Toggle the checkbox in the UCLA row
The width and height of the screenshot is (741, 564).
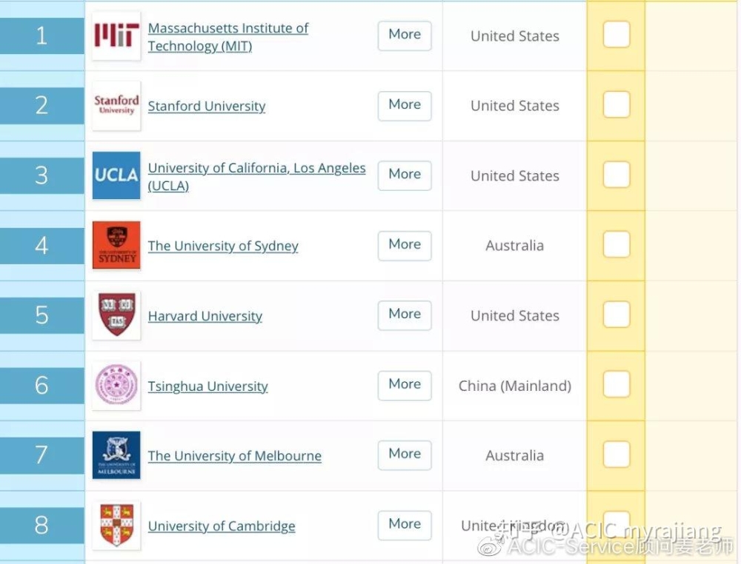(617, 174)
